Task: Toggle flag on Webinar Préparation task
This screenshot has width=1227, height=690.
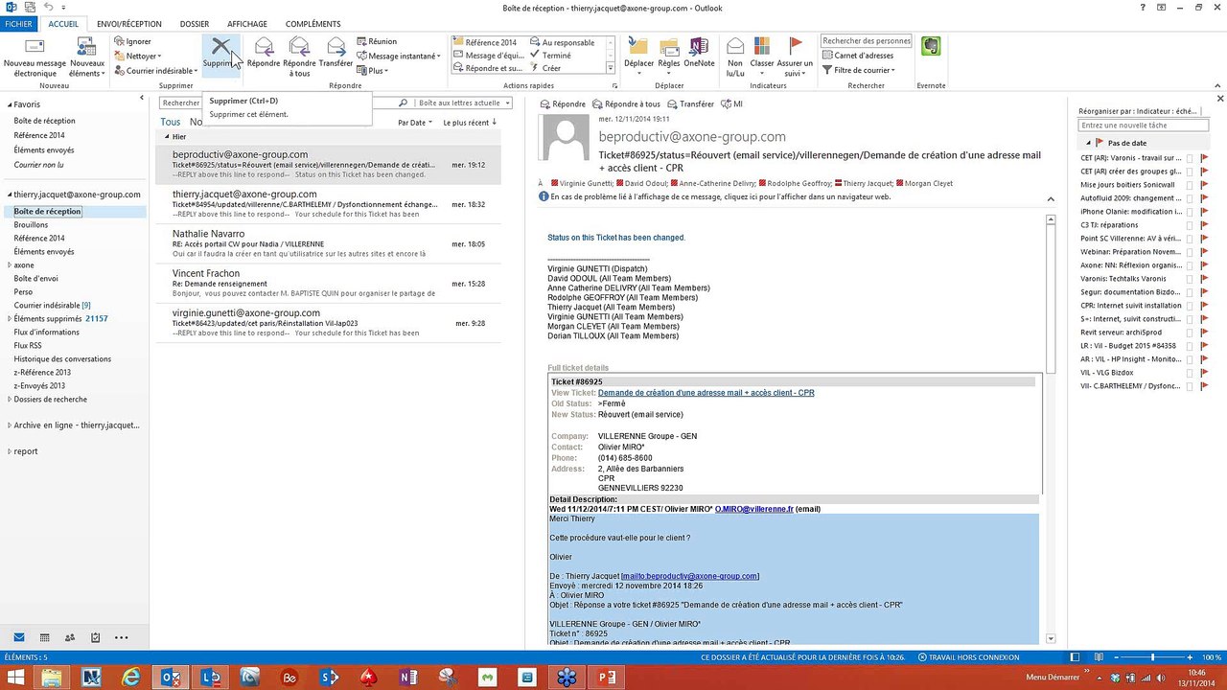Action: pos(1204,252)
